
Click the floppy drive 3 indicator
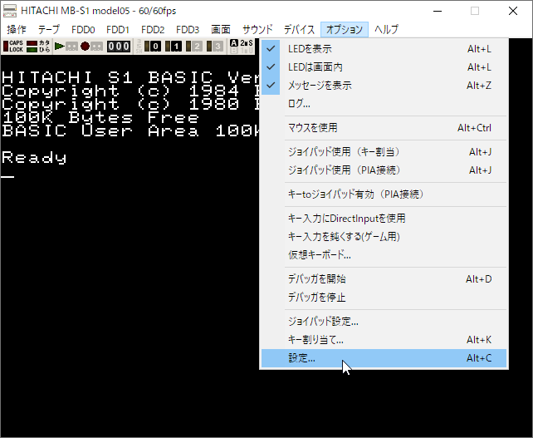(215, 47)
